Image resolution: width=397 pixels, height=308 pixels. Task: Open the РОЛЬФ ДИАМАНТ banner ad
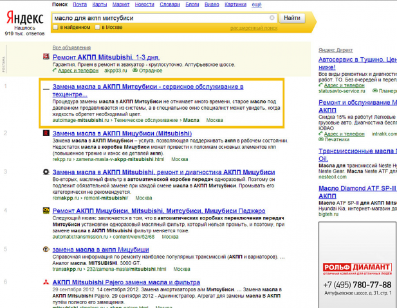coord(357,265)
